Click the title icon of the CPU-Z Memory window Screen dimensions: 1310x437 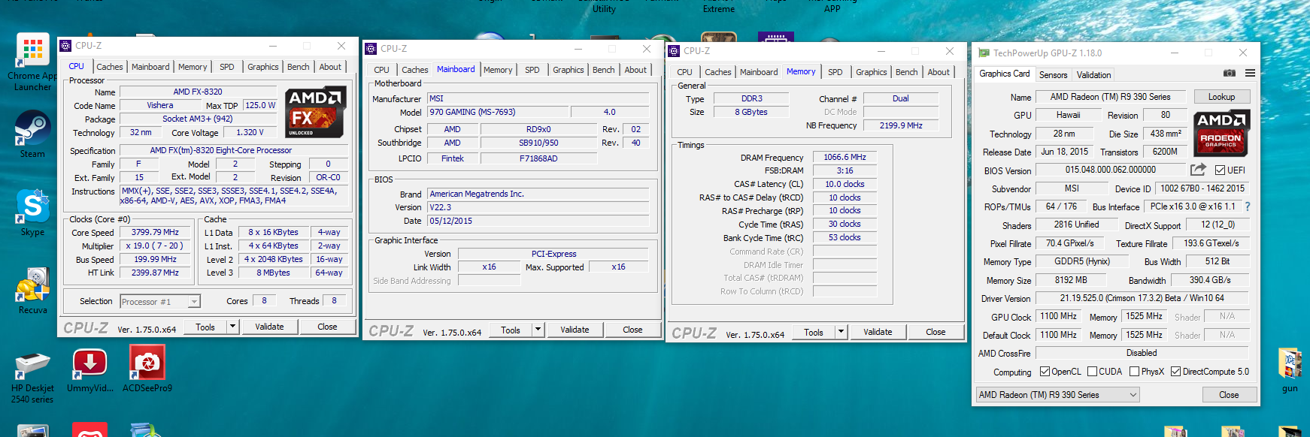pyautogui.click(x=674, y=51)
